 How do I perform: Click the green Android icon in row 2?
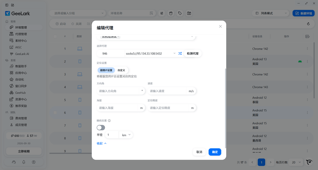(x=300, y=61)
